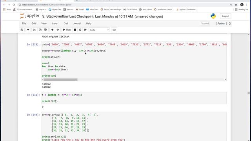Click right scroll arrow of cell 228 scrollbar
This screenshot has width=251, height=141.
(225, 80)
